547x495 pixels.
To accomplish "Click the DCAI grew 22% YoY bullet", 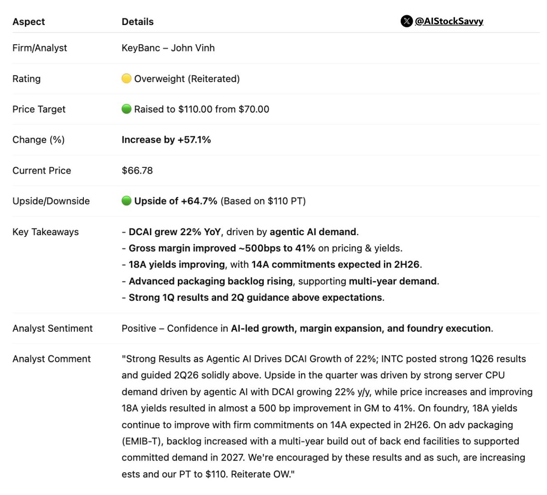I will [240, 232].
